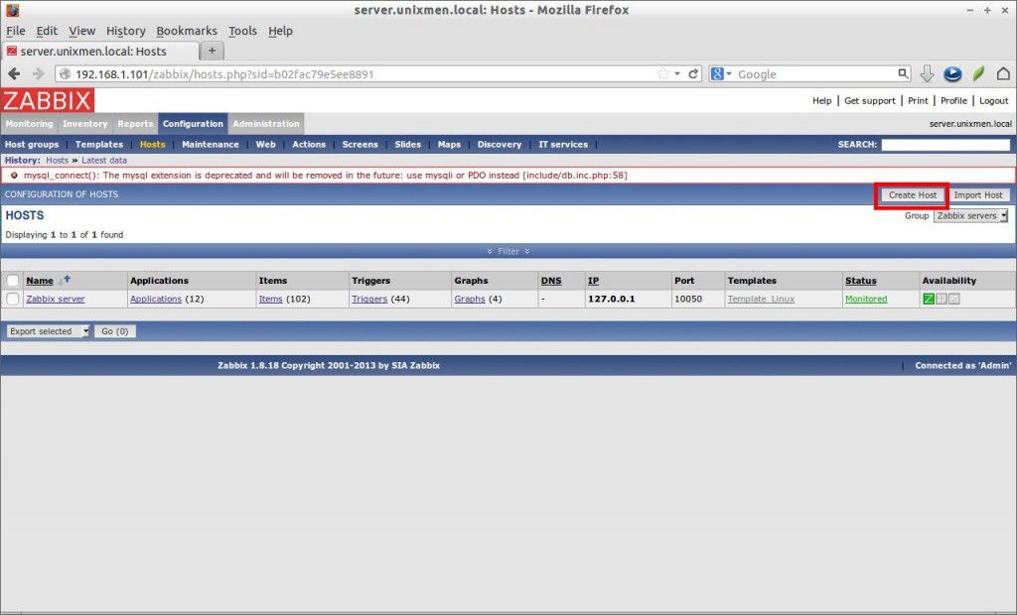Click the Import Host button

pos(978,195)
